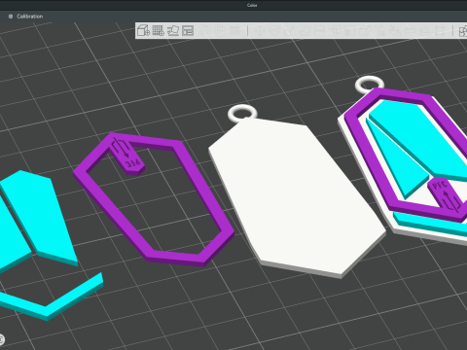Viewport: 467px width, 350px height.
Task: Select the Lay on face tool
Action: coord(305,30)
